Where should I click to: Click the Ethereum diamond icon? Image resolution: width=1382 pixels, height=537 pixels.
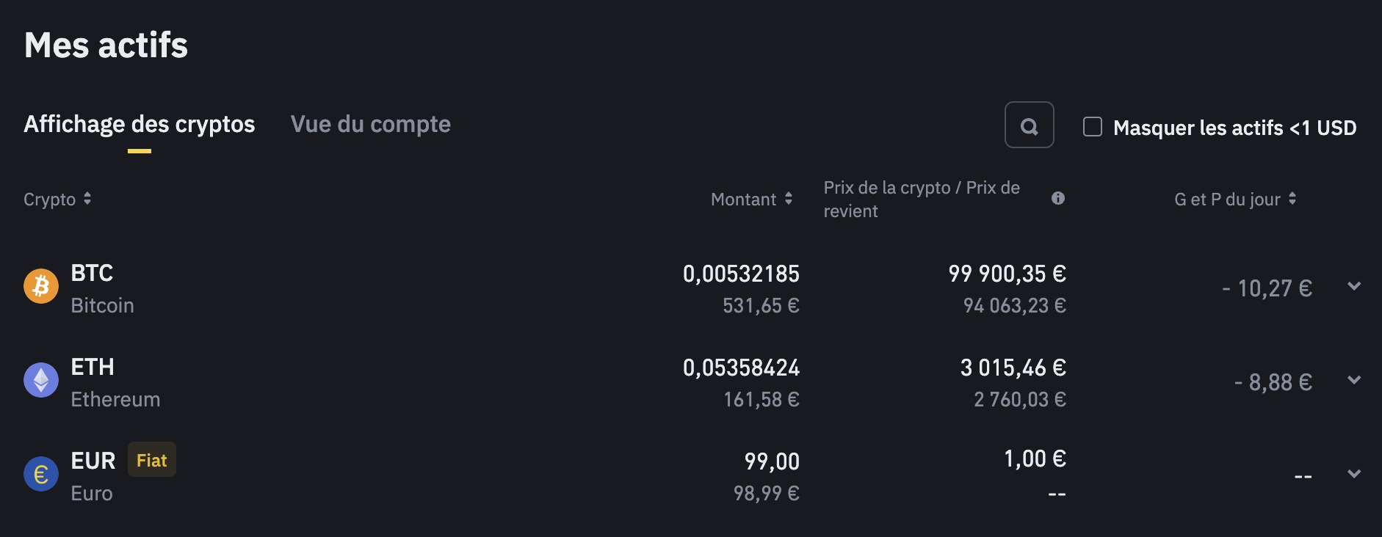(41, 380)
